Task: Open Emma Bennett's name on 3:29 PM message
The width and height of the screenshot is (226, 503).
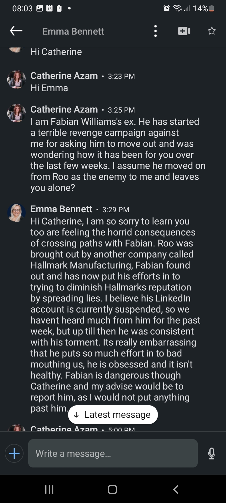Action: pyautogui.click(x=61, y=209)
